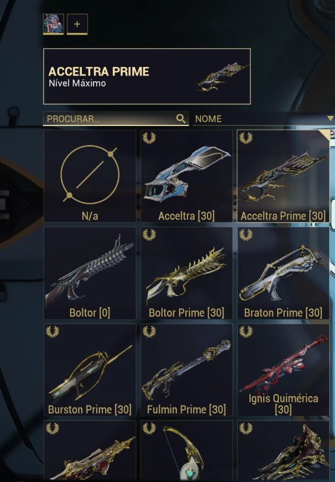Click the PROCURAR search field
This screenshot has width=335, height=482.
point(116,119)
